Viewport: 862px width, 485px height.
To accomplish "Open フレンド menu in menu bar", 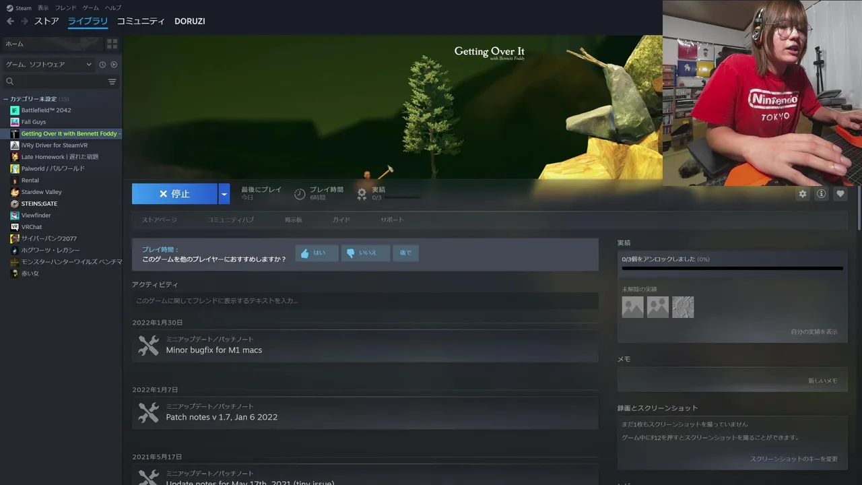I will [x=65, y=8].
